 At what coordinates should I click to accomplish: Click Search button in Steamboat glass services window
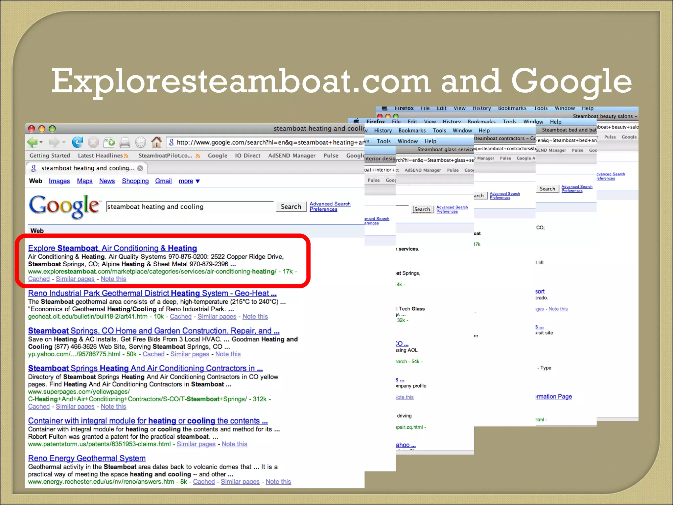click(422, 209)
